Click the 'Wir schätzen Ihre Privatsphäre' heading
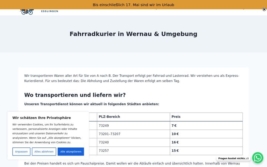 pyautogui.click(x=42, y=118)
